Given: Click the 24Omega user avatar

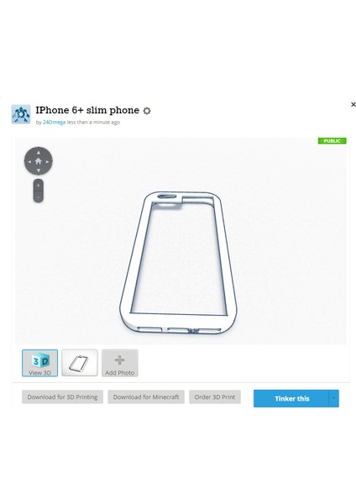Looking at the screenshot, I should pyautogui.click(x=21, y=114).
